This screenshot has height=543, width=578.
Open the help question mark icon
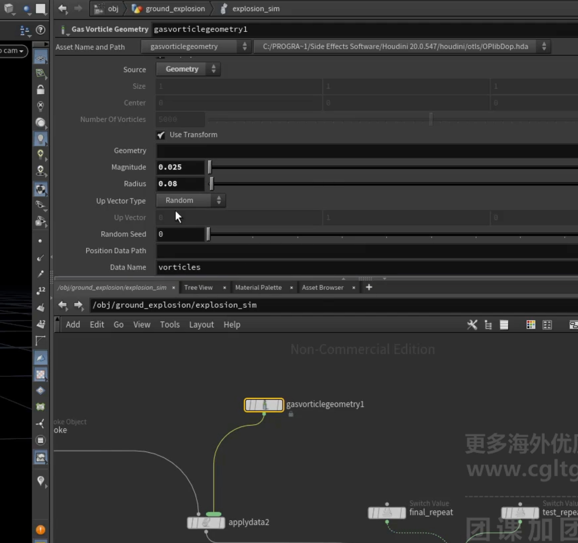coord(41,30)
